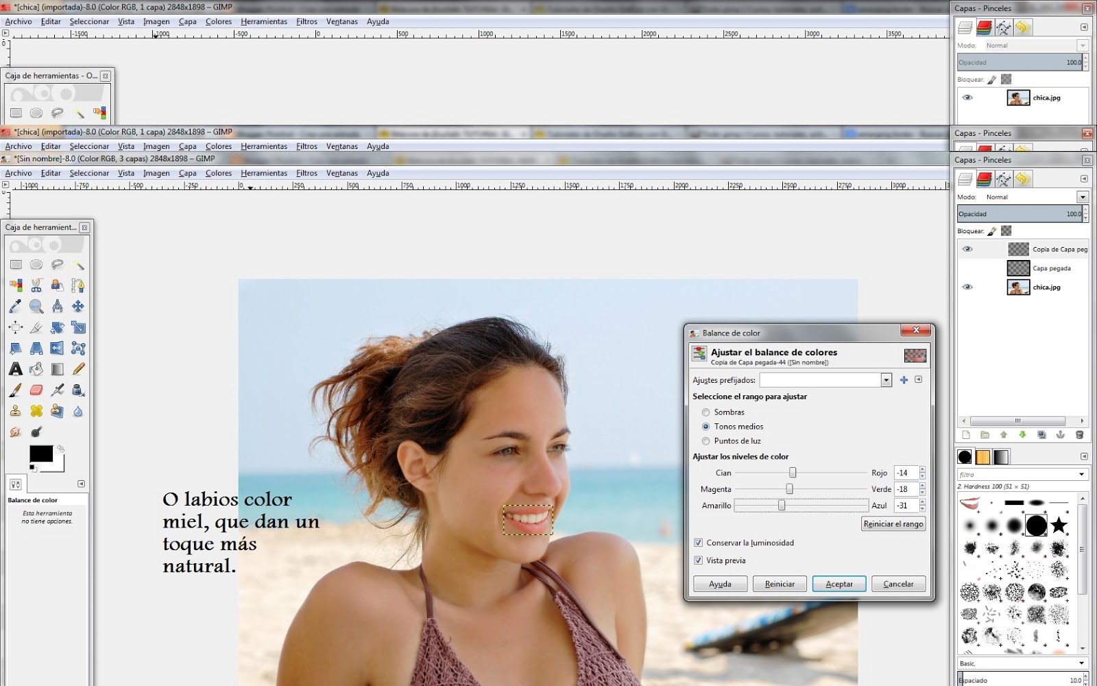The image size is (1097, 686).
Task: Choose the Zoom magnifier tool
Action: coord(36,307)
